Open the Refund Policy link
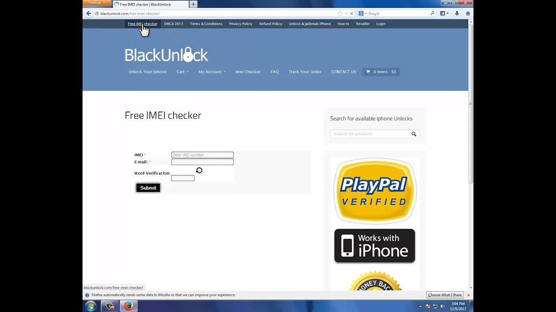The width and height of the screenshot is (556, 312). click(271, 24)
